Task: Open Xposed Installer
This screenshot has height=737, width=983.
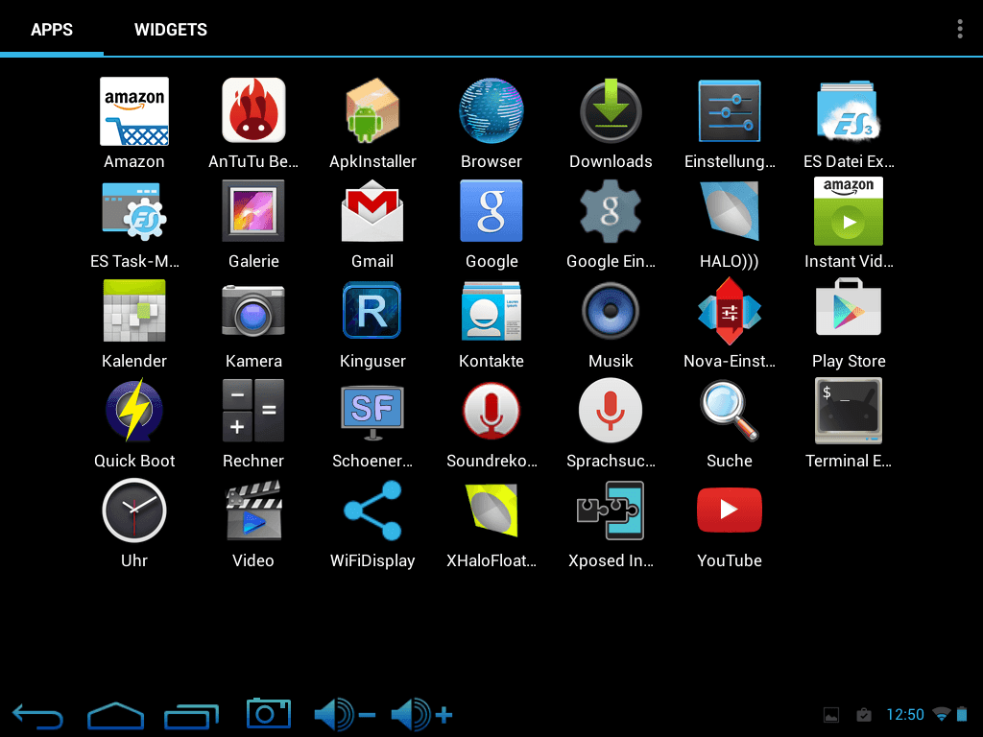Action: coord(611,511)
